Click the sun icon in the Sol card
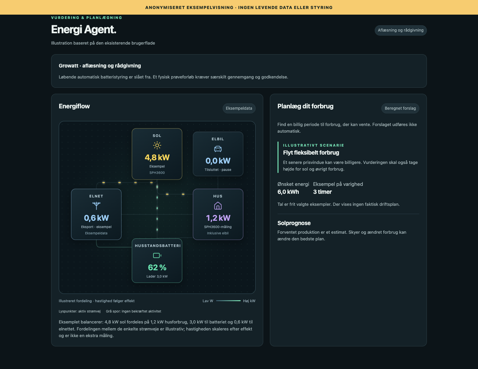Screen dimensions: 478x369 [157, 145]
